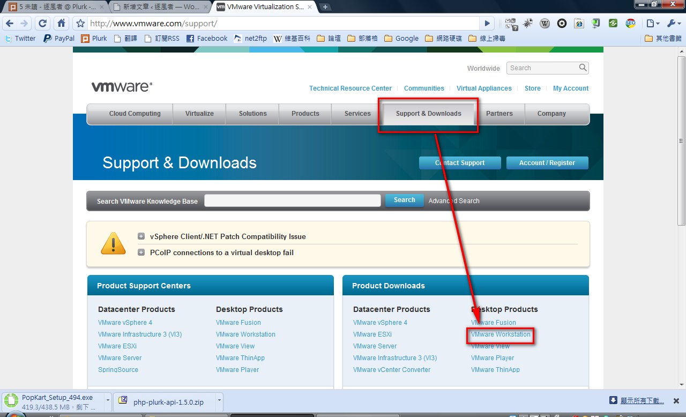This screenshot has width=686, height=417.
Task: Click the bug extension icon in the toolbar
Action: click(528, 24)
